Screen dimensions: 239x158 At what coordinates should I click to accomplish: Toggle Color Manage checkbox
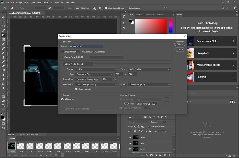(76, 89)
